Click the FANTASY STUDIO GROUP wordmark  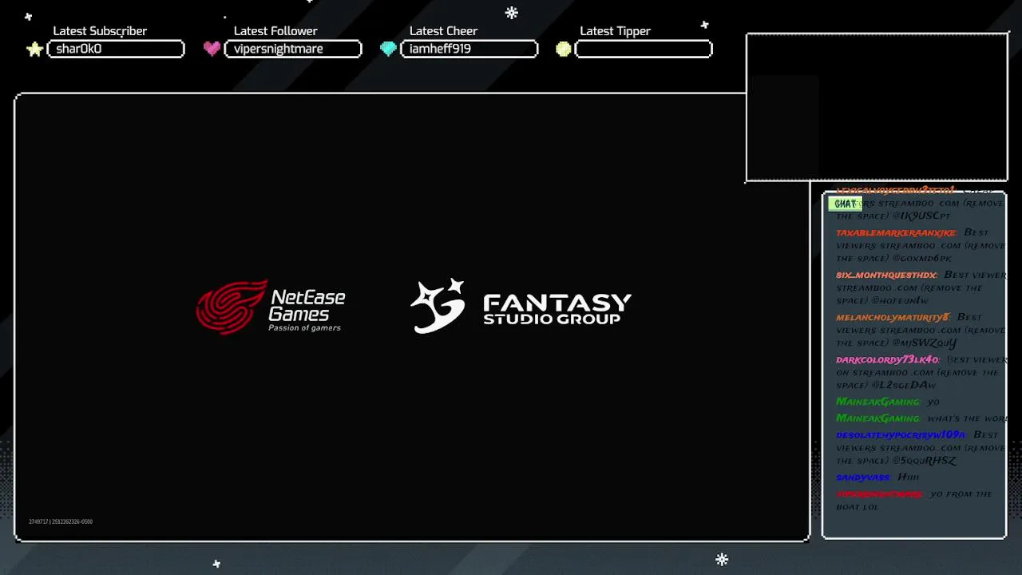tap(557, 309)
